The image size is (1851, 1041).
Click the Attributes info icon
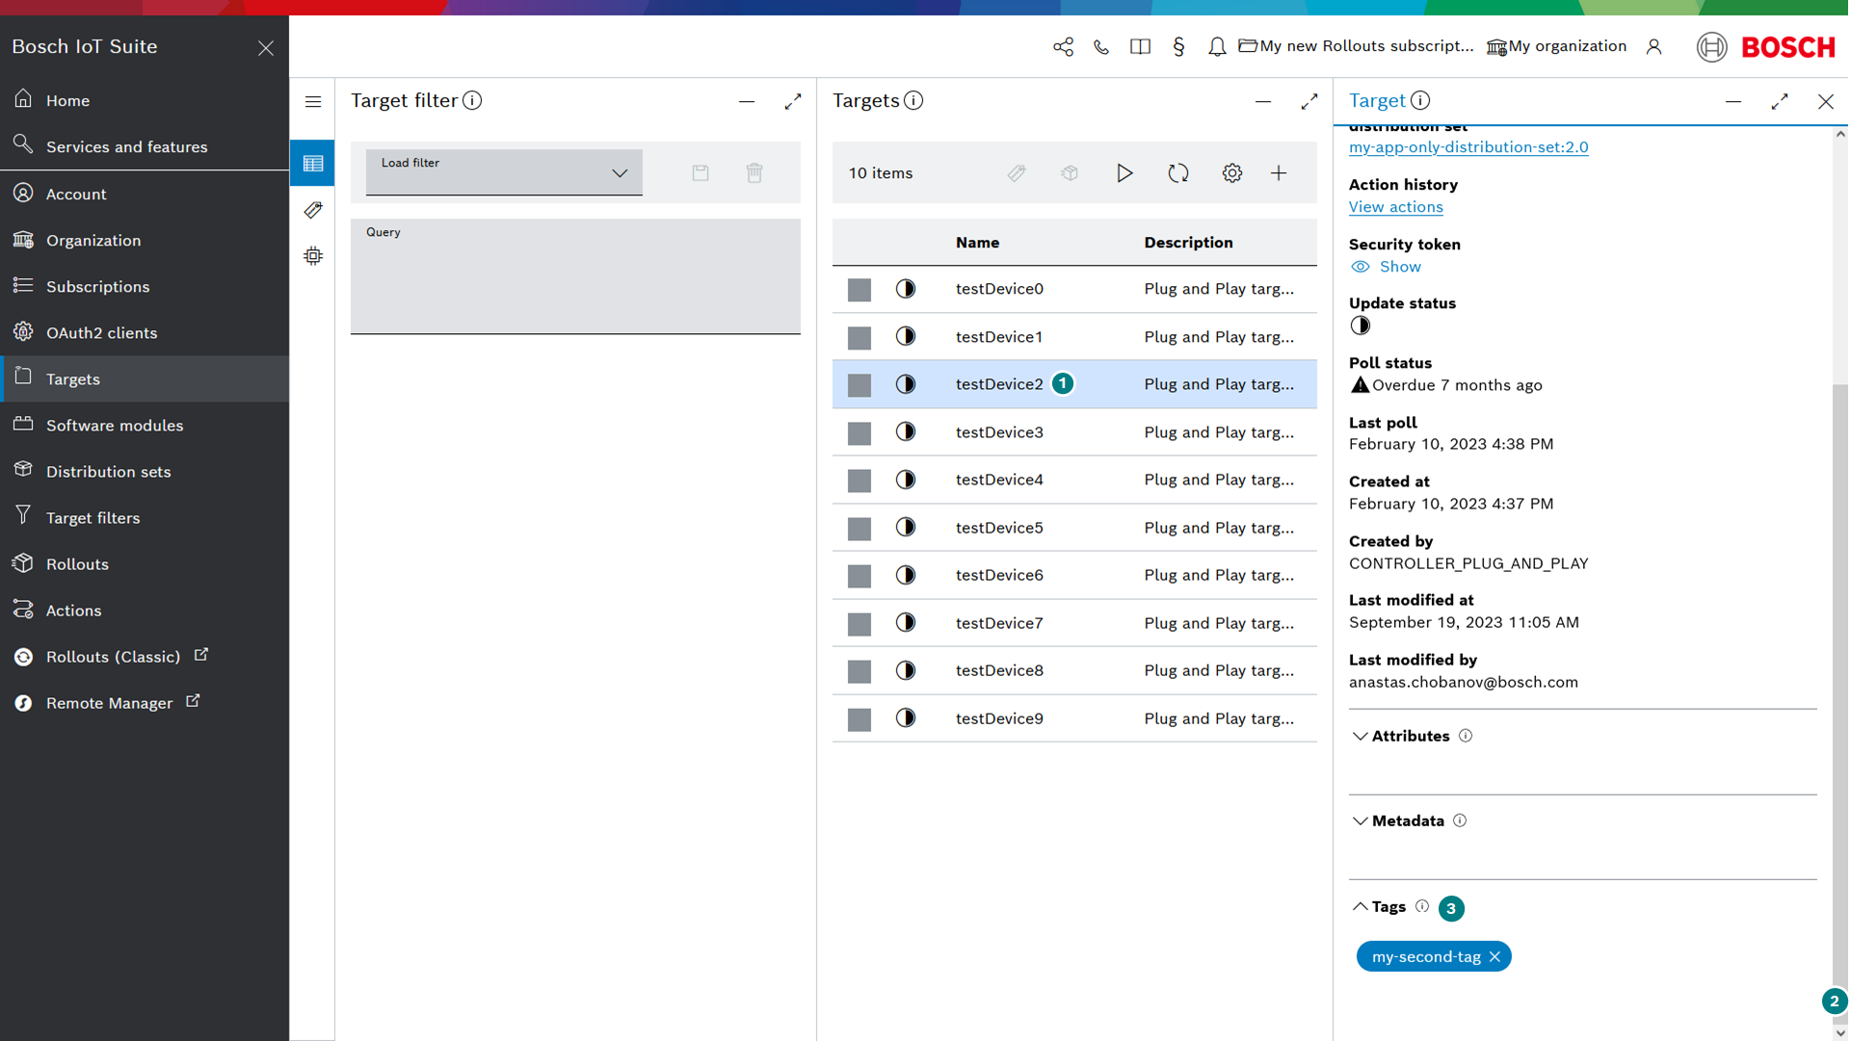(1466, 736)
